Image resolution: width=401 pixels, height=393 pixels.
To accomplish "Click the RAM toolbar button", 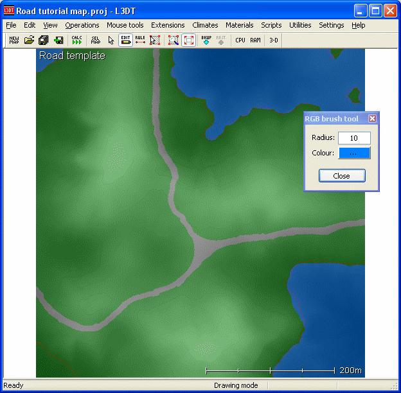I will coord(256,40).
